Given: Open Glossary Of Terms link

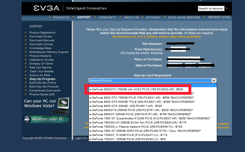Looking at the screenshot, I should pos(41,64).
